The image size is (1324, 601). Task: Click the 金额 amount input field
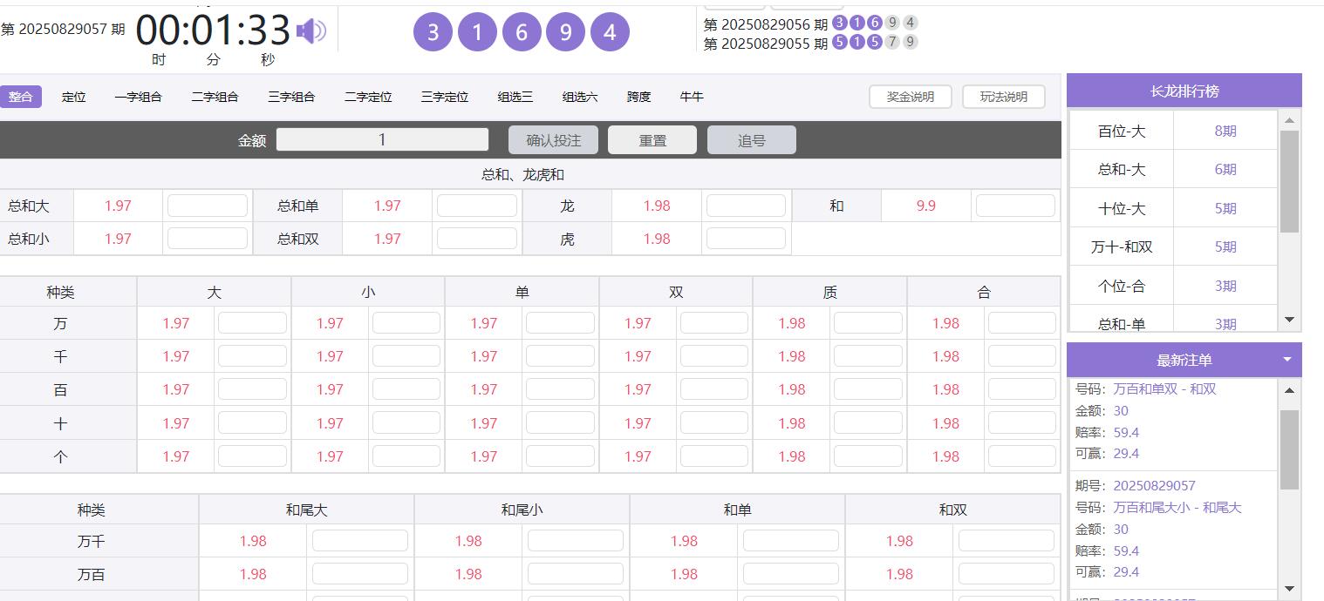pyautogui.click(x=382, y=139)
